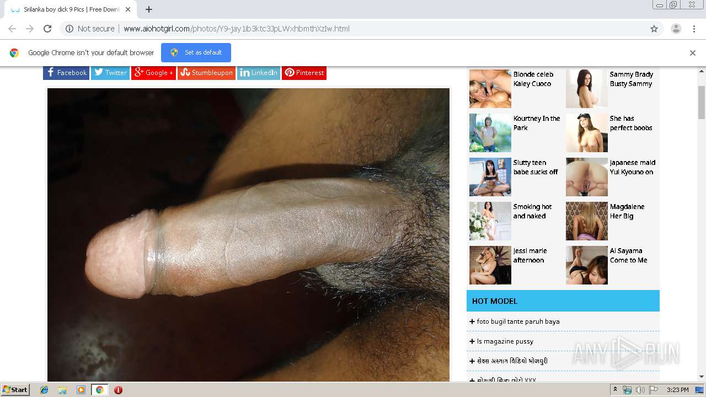Close the current browser tab

(x=128, y=9)
